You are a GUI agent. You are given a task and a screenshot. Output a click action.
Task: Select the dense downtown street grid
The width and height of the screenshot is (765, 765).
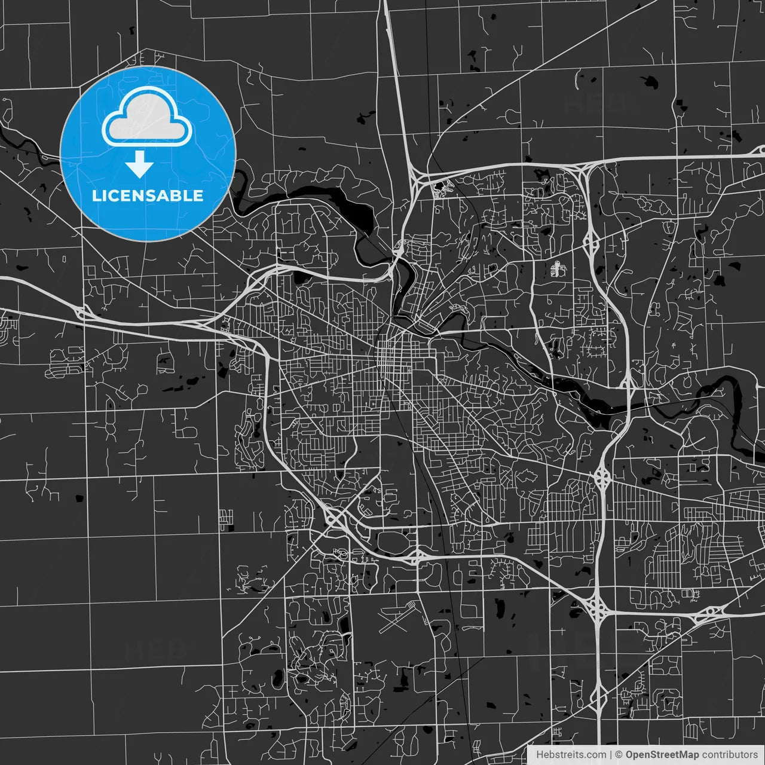tap(394, 359)
